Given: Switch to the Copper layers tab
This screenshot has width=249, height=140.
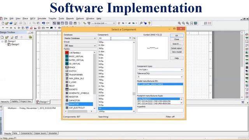Looking at the screenshot, I should [x=40, y=133].
